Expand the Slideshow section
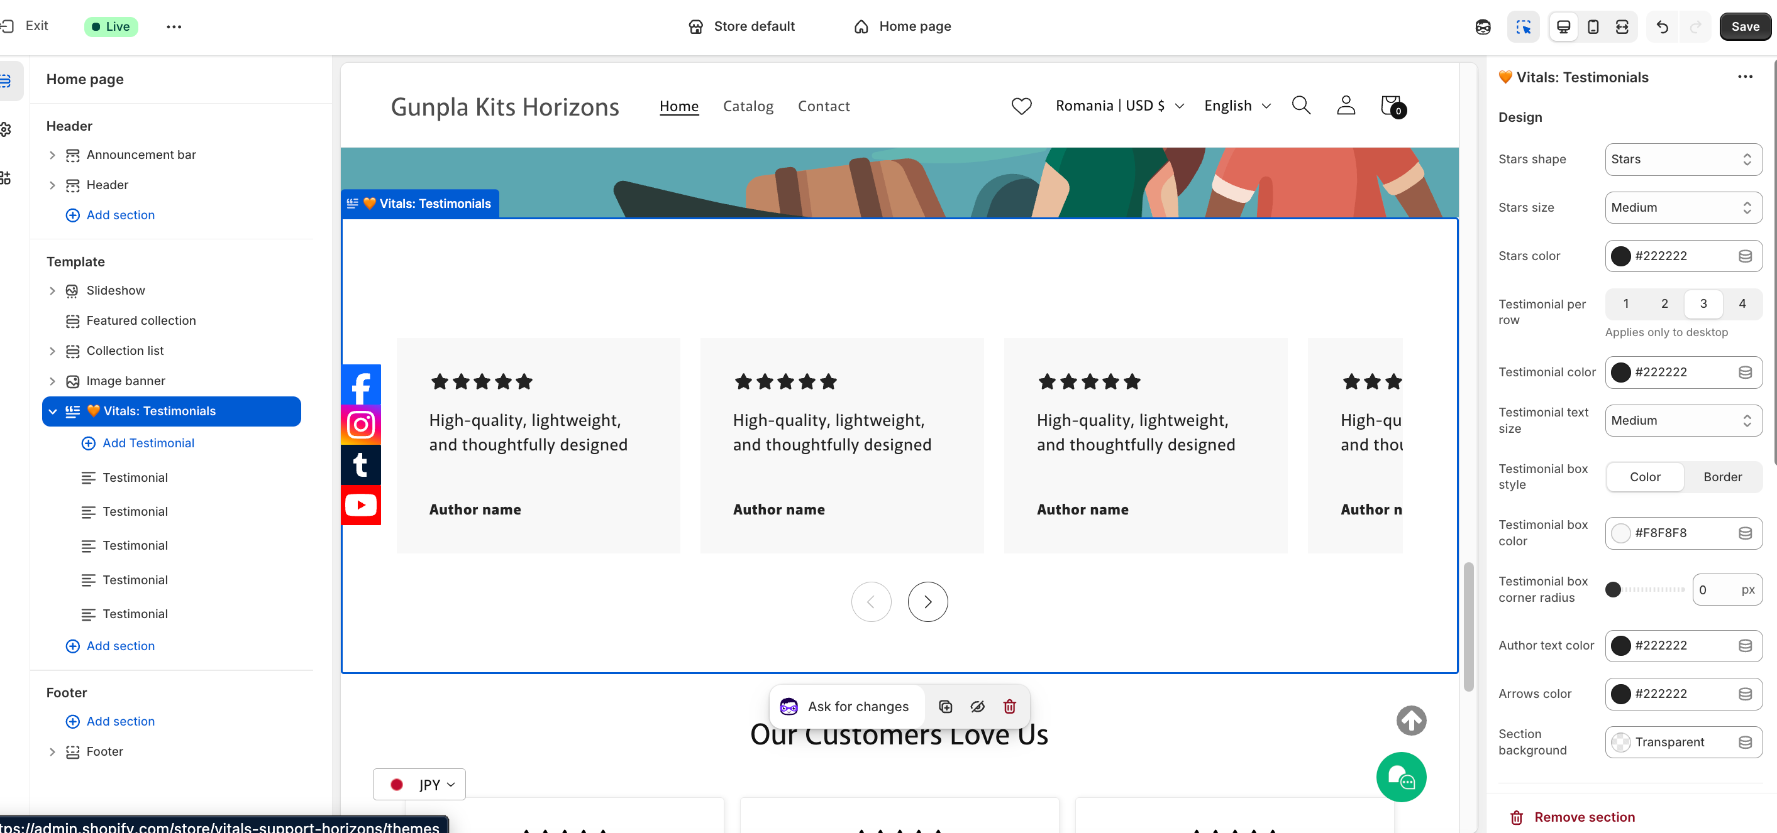 [x=52, y=291]
